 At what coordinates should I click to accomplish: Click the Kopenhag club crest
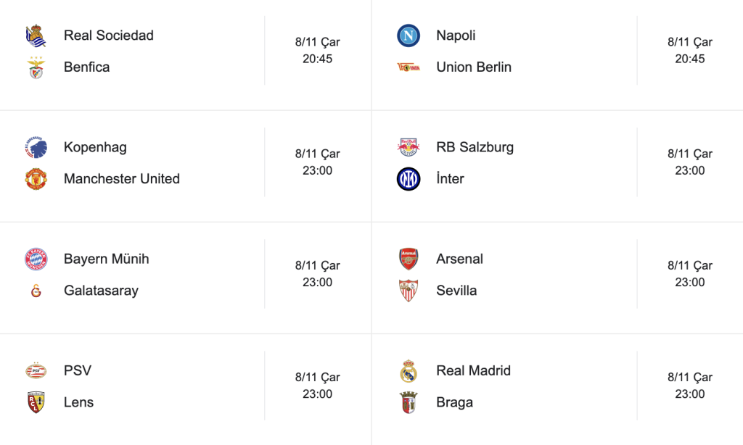(x=36, y=147)
